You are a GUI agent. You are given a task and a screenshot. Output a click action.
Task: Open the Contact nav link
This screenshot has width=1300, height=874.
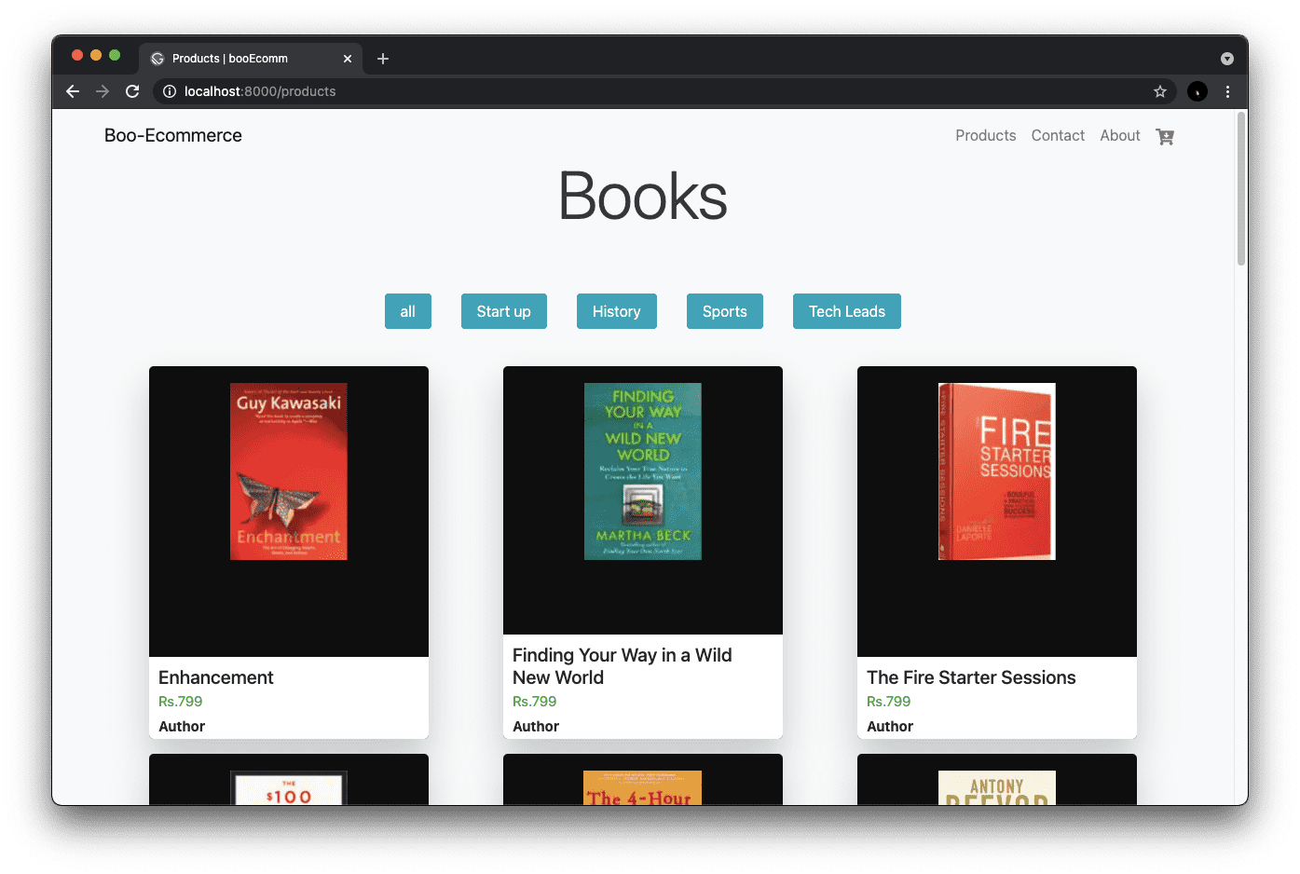(1058, 136)
